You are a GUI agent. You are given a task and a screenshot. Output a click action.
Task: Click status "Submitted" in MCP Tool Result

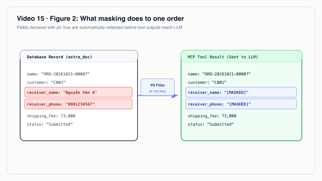[211, 124]
